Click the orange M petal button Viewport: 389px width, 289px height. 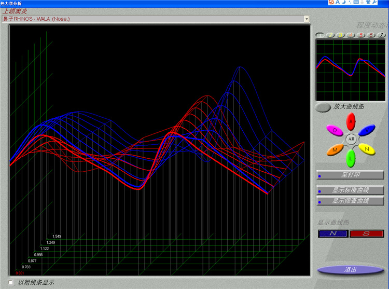point(335,150)
